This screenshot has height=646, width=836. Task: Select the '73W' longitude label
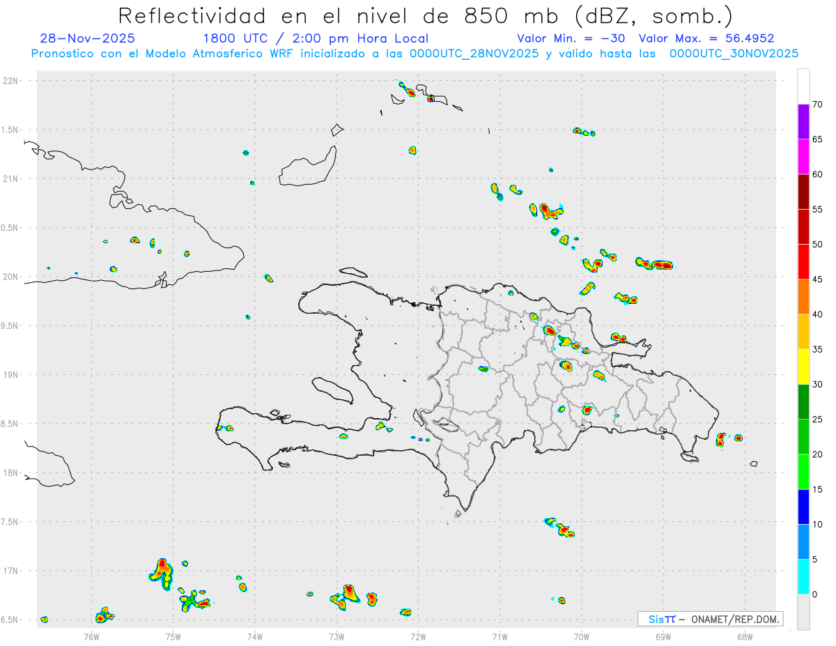[336, 636]
